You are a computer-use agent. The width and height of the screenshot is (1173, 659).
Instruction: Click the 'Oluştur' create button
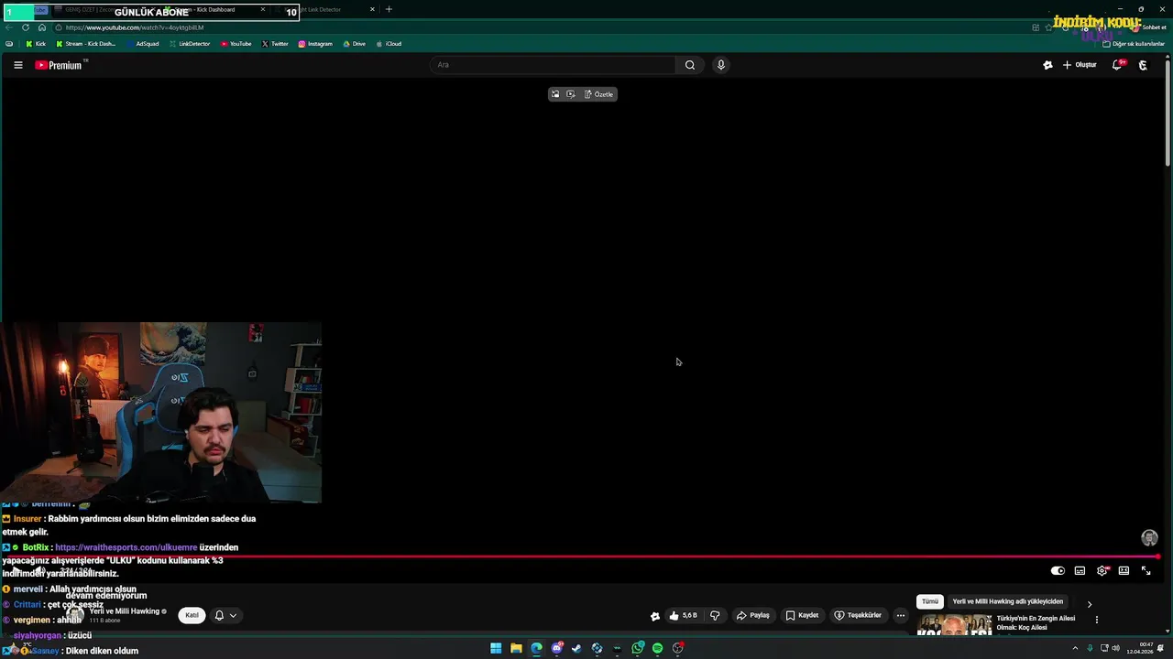(1080, 65)
